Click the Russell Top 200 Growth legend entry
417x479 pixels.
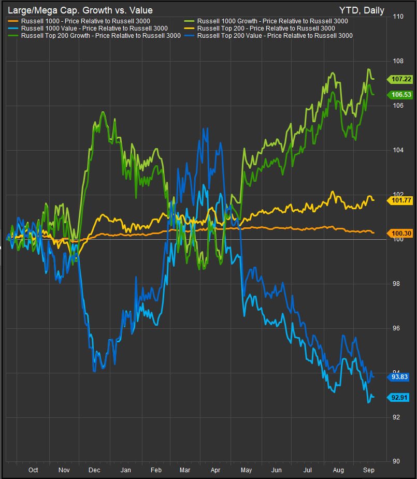click(100, 36)
